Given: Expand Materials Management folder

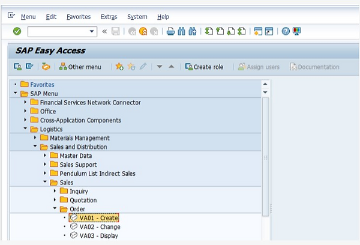Looking at the screenshot, I should click(35, 138).
